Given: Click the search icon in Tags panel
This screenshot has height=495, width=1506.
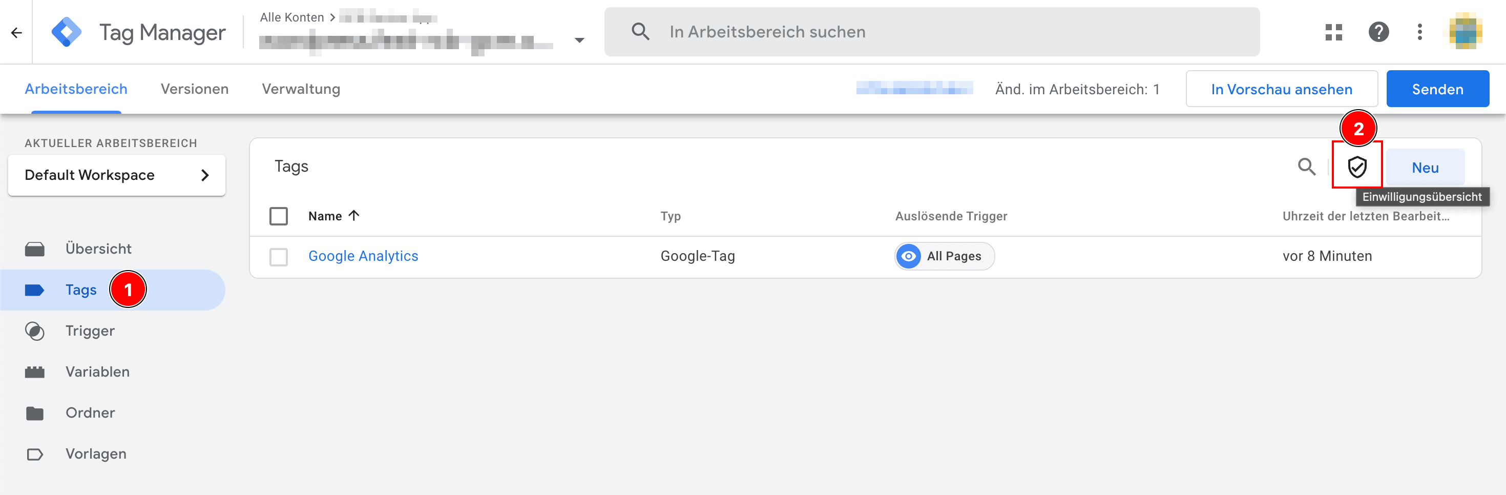Looking at the screenshot, I should click(x=1306, y=168).
